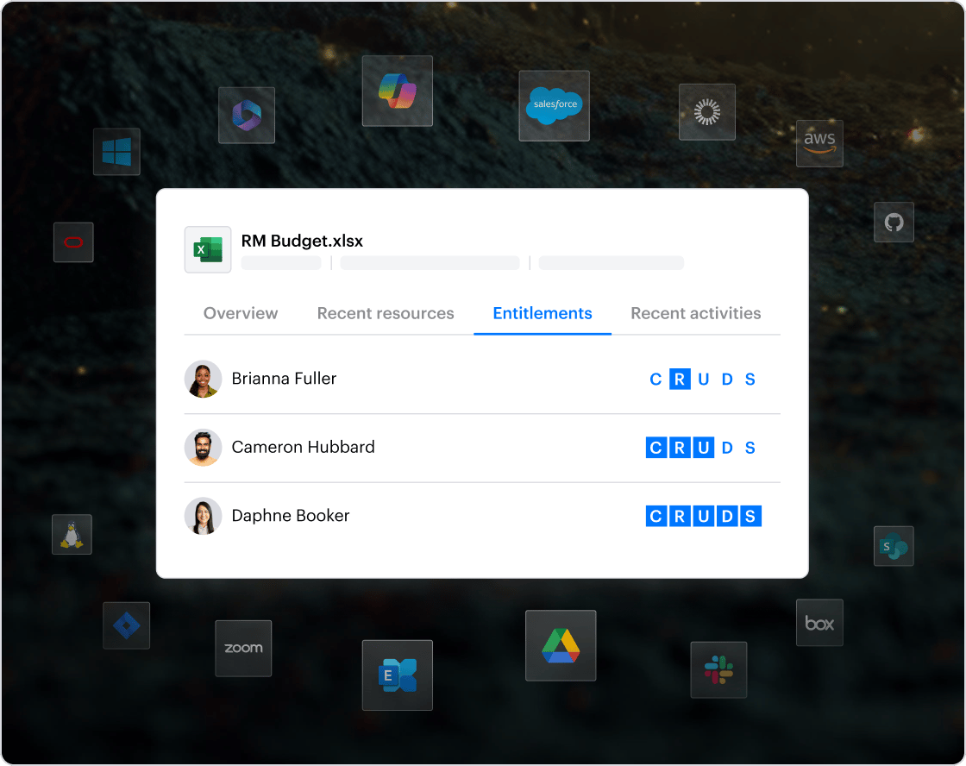Open the AWS app tile
Screen dimensions: 966x766
pos(819,143)
